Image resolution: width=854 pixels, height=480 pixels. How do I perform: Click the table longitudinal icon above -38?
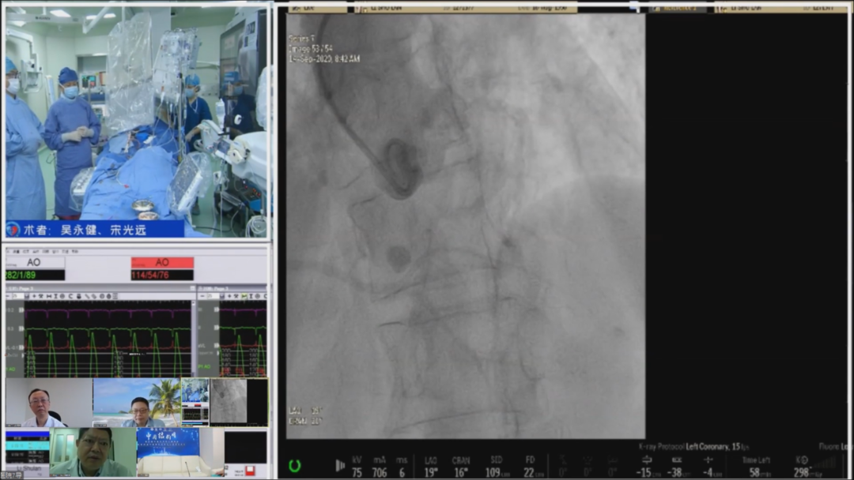[x=677, y=460]
